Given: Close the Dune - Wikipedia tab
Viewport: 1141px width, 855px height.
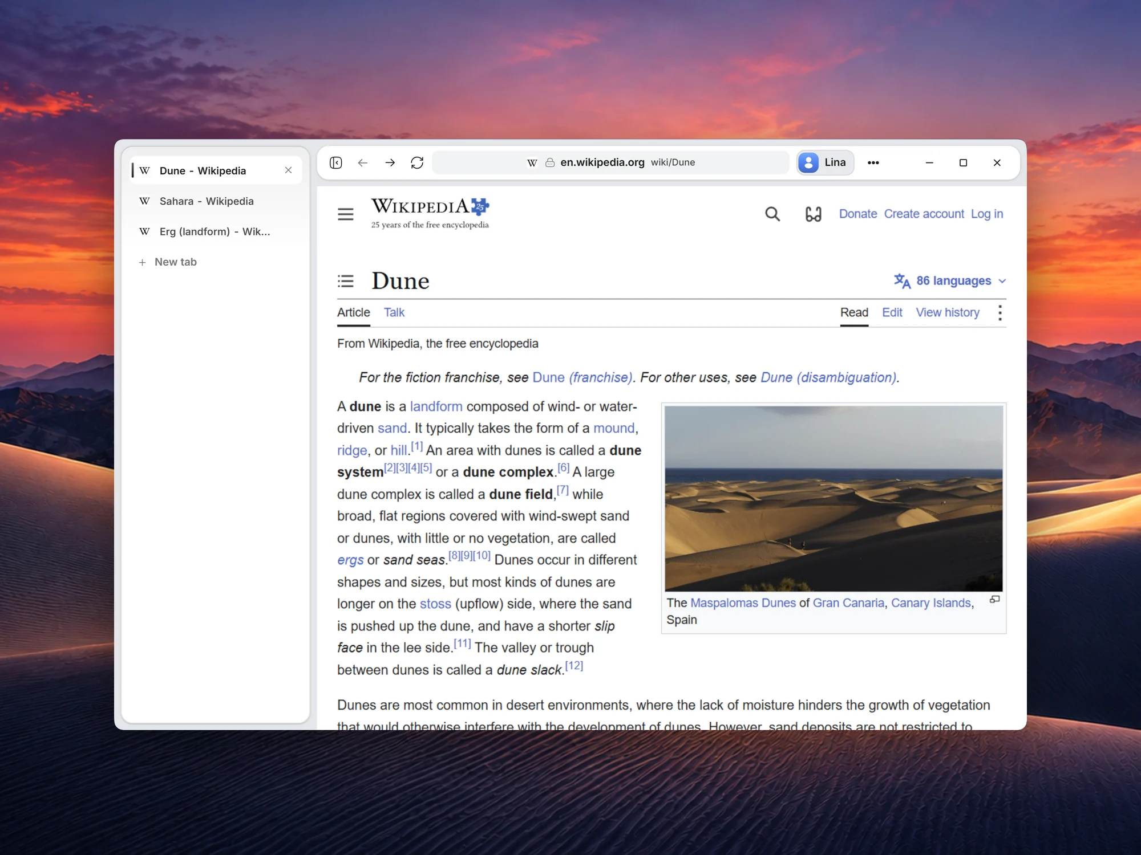Looking at the screenshot, I should [x=289, y=170].
